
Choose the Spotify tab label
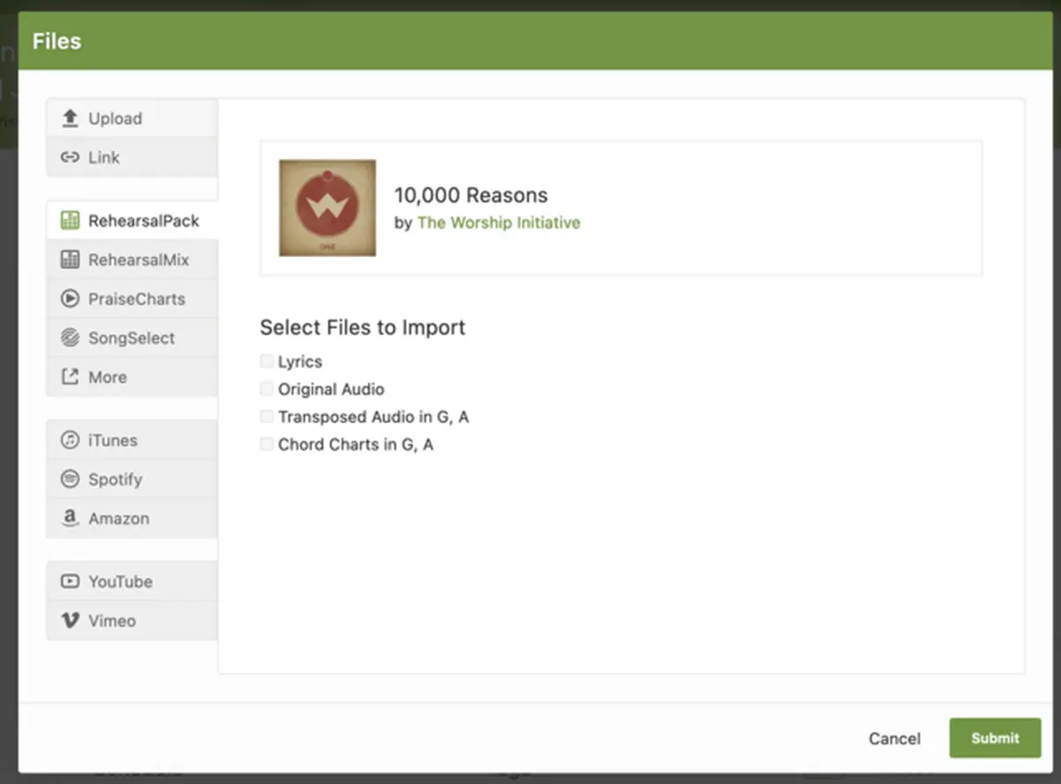[x=115, y=479]
